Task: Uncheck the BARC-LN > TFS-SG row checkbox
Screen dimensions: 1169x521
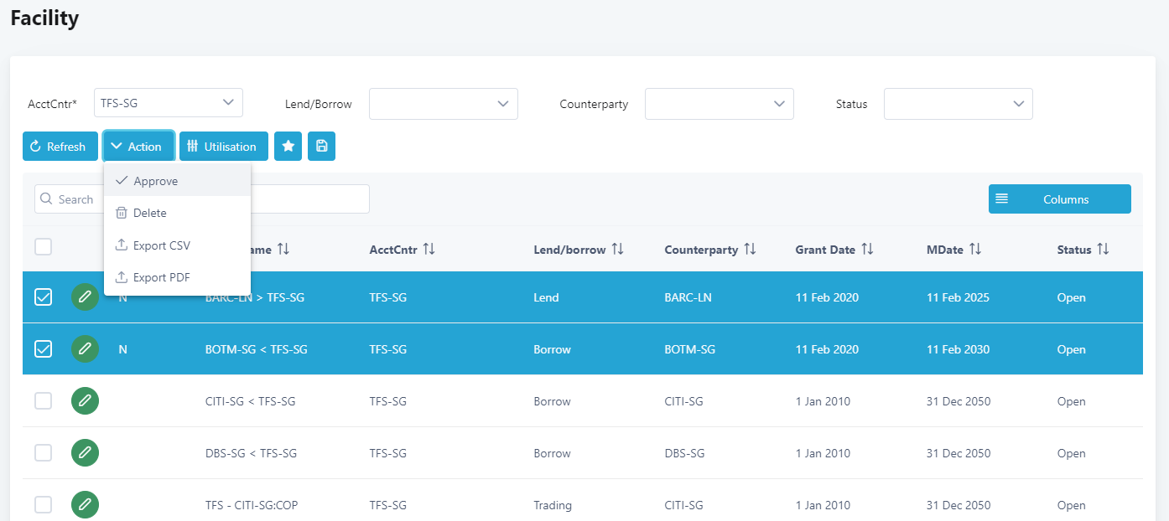Action: pyautogui.click(x=43, y=297)
